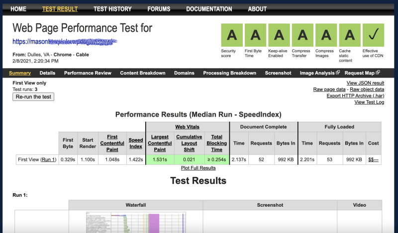The height and width of the screenshot is (233, 398).
Task: Click the 2.137s Document Complete time value
Action: 239,159
